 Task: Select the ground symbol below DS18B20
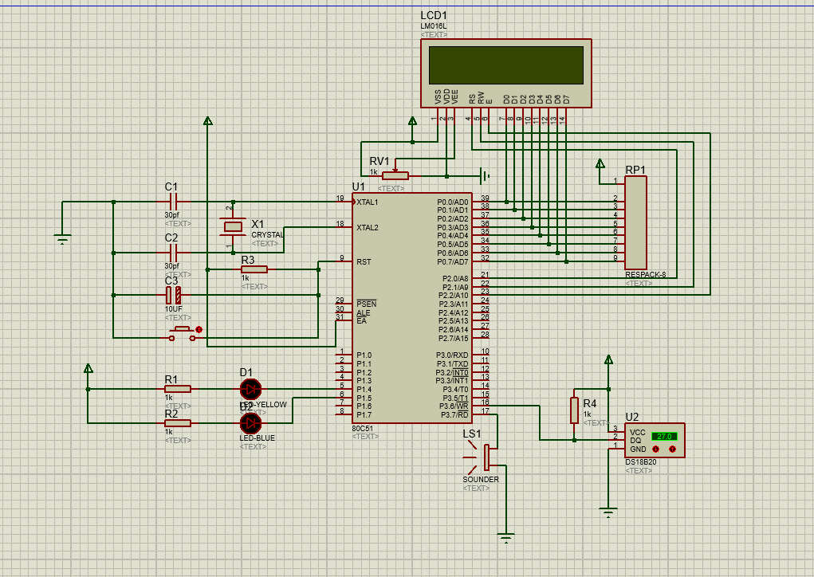(608, 512)
